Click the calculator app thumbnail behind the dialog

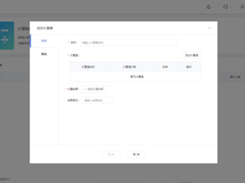click(x=7, y=35)
